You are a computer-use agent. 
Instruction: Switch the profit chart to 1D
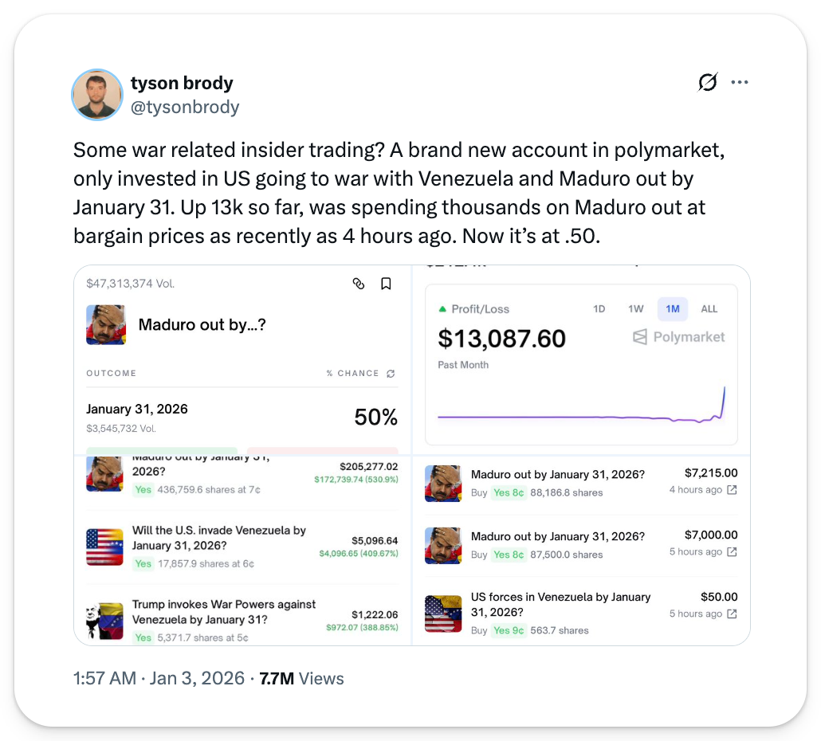[x=599, y=309]
